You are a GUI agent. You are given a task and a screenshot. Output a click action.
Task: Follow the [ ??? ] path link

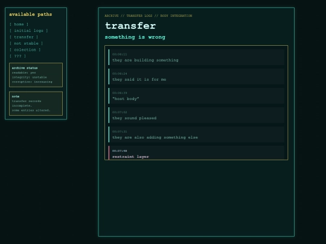tap(18, 56)
